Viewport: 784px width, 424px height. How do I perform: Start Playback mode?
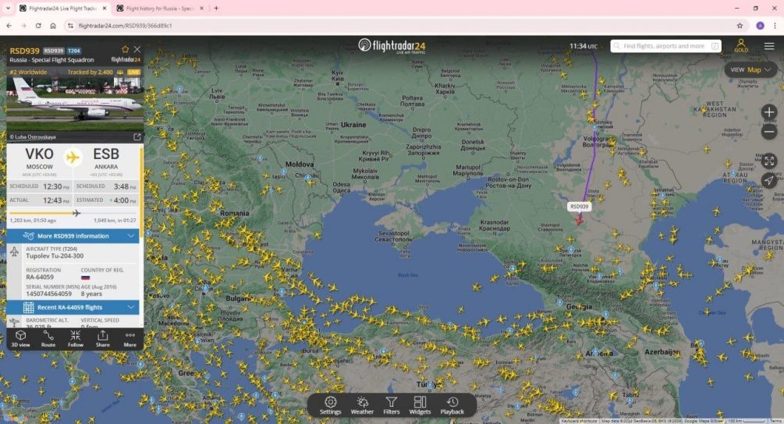click(452, 405)
